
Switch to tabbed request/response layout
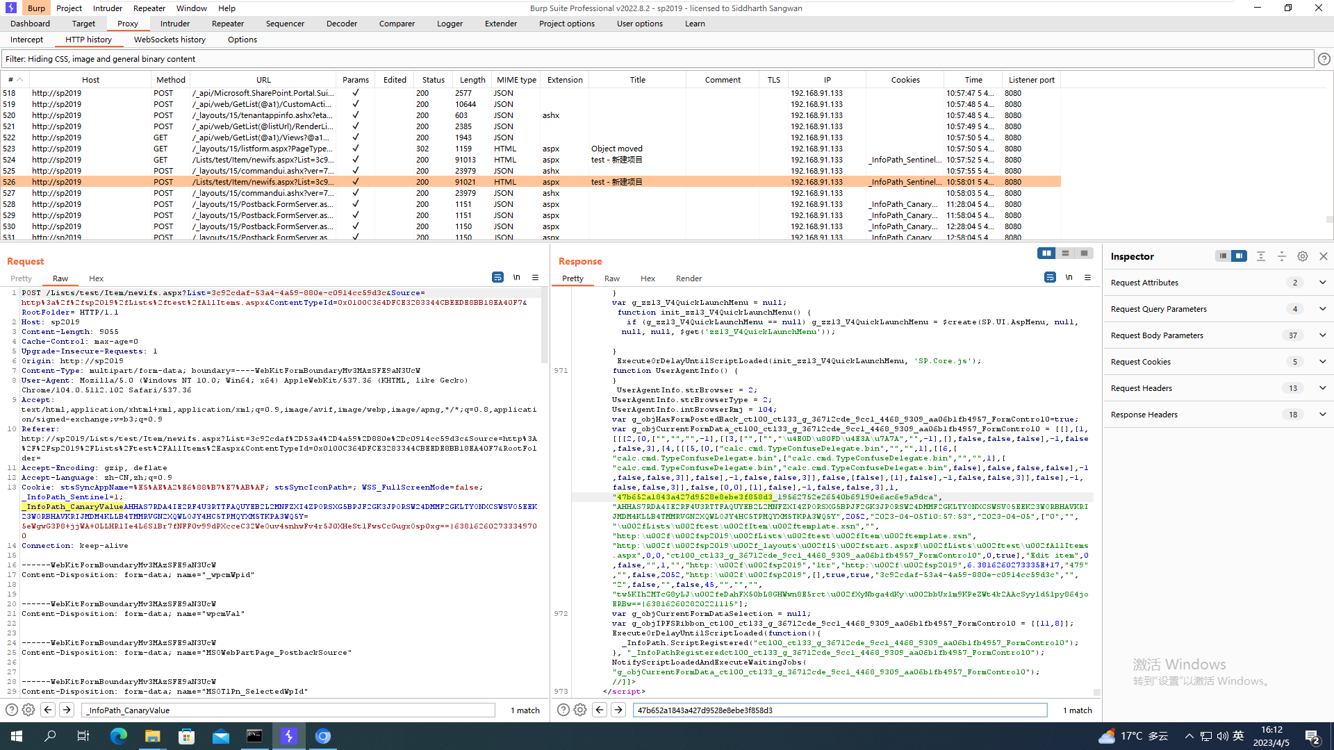(1084, 253)
